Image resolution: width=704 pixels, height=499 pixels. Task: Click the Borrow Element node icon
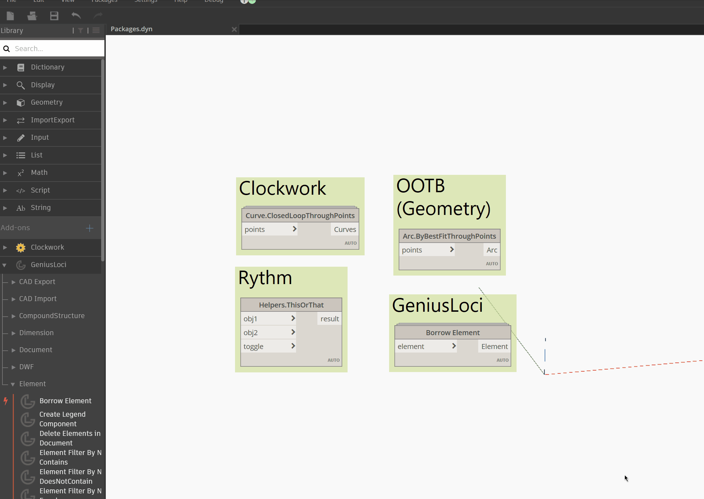click(x=27, y=401)
